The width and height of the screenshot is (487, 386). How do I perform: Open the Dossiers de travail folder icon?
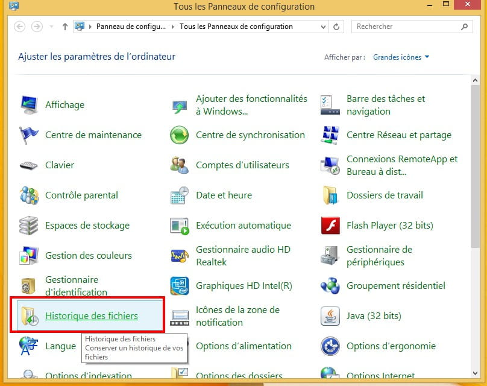point(330,195)
